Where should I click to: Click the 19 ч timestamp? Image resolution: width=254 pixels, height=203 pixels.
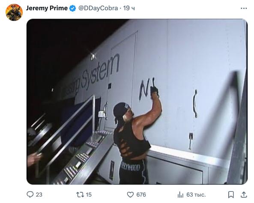(x=129, y=8)
